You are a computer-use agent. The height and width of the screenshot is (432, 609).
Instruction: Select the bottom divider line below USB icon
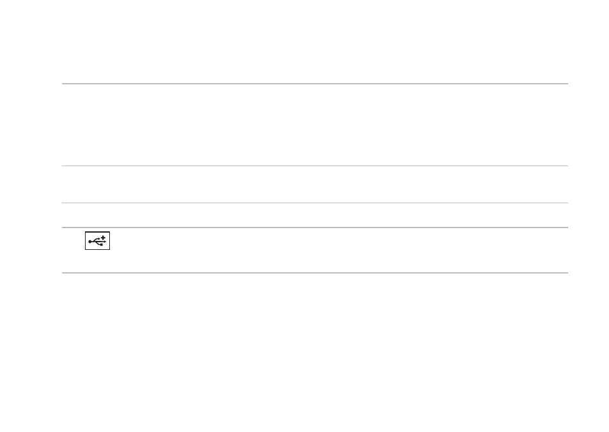315,273
